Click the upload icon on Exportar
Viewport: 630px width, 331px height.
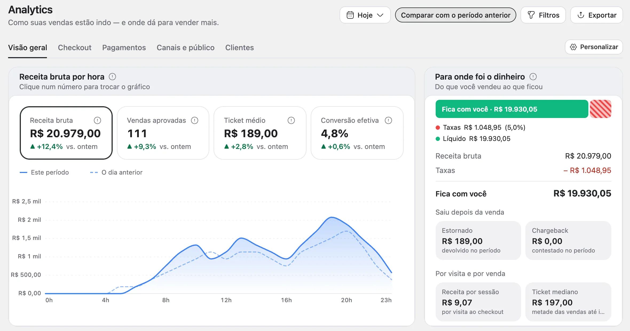click(581, 15)
